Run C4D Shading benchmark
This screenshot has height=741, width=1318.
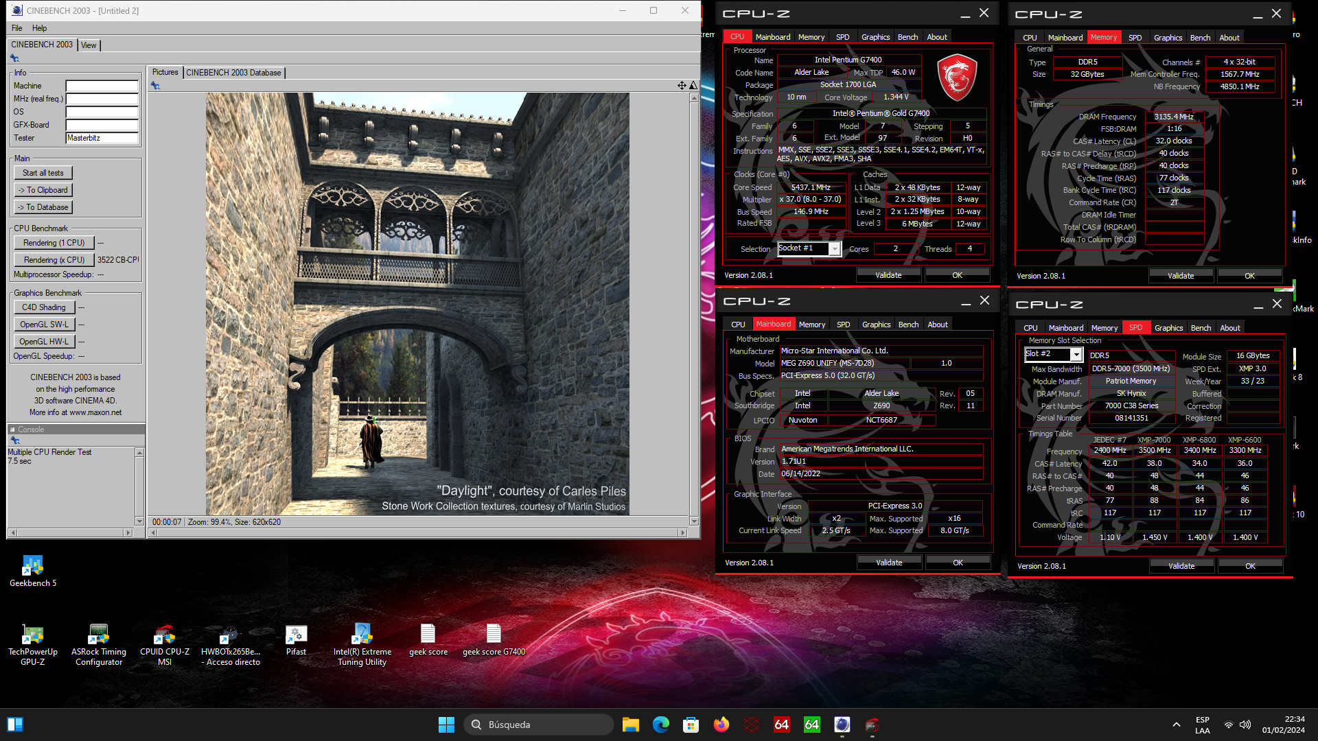pyautogui.click(x=44, y=307)
